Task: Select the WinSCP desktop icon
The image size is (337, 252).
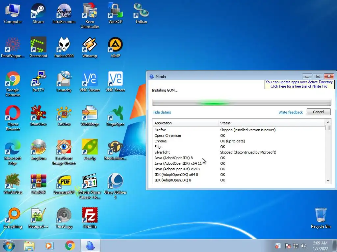Action: point(115,13)
